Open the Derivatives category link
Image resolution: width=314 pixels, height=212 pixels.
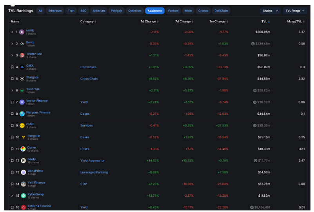point(88,67)
